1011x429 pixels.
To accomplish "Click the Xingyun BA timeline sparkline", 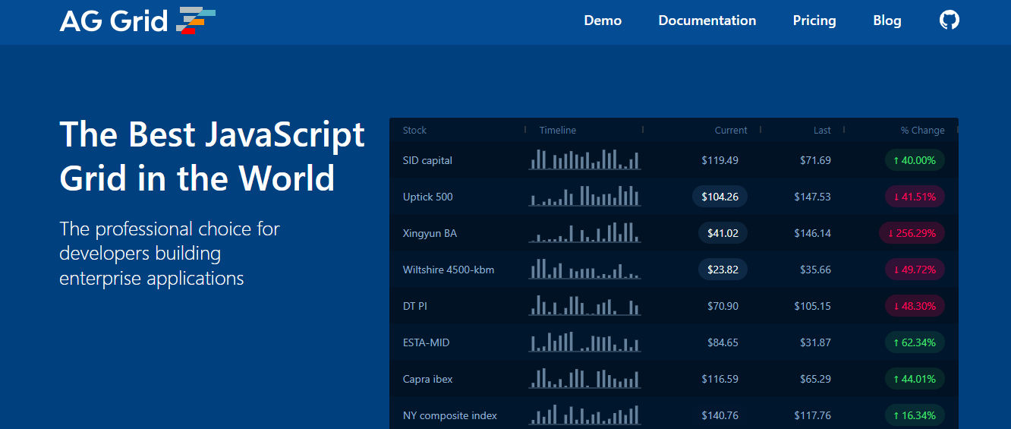I will (584, 232).
